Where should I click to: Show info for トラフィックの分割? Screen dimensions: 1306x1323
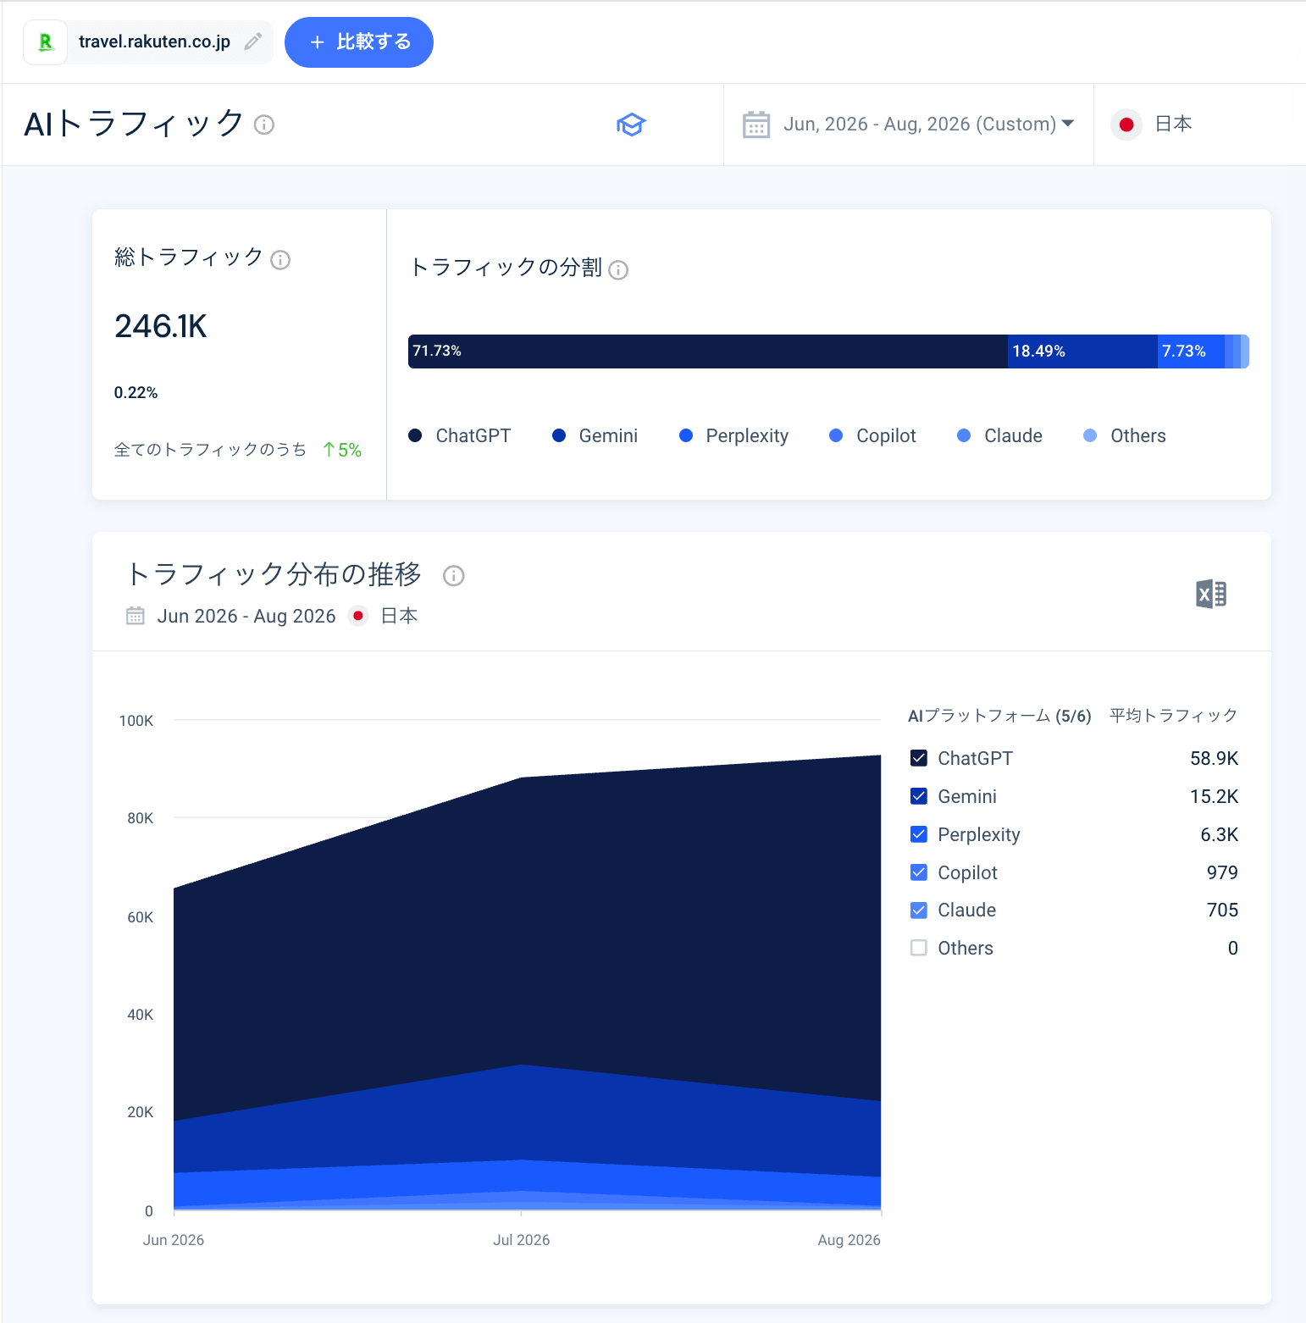tap(618, 270)
